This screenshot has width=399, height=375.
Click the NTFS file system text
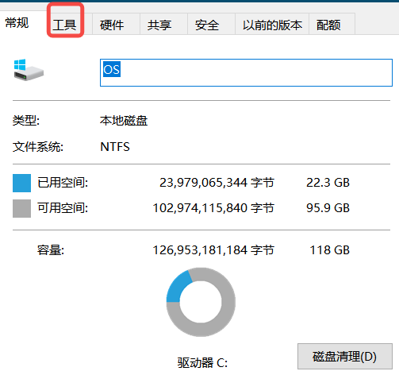coord(115,147)
